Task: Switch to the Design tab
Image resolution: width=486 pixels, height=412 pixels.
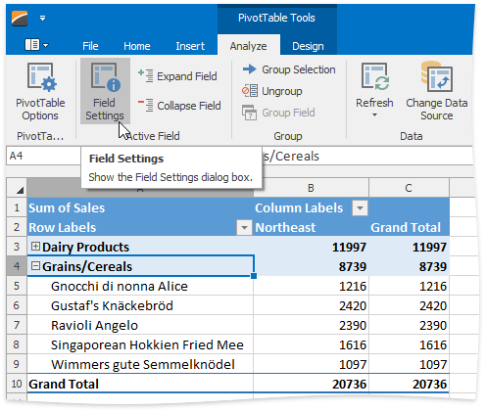Action: pos(308,46)
